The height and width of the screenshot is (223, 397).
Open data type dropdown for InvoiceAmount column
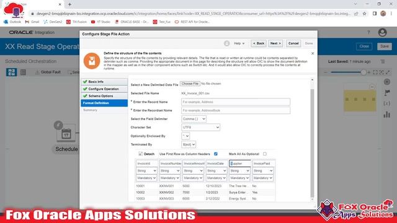pos(193,171)
